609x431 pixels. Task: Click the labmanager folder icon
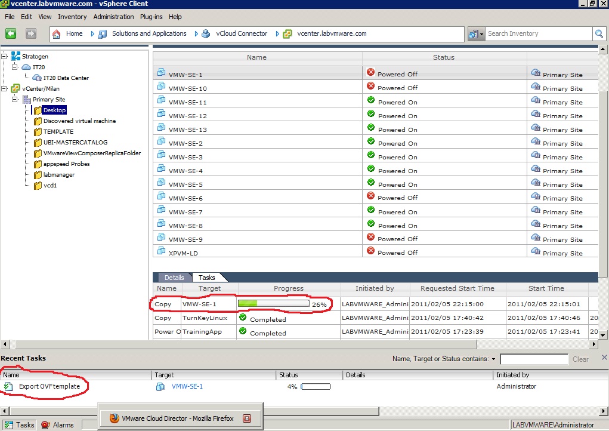coord(38,175)
